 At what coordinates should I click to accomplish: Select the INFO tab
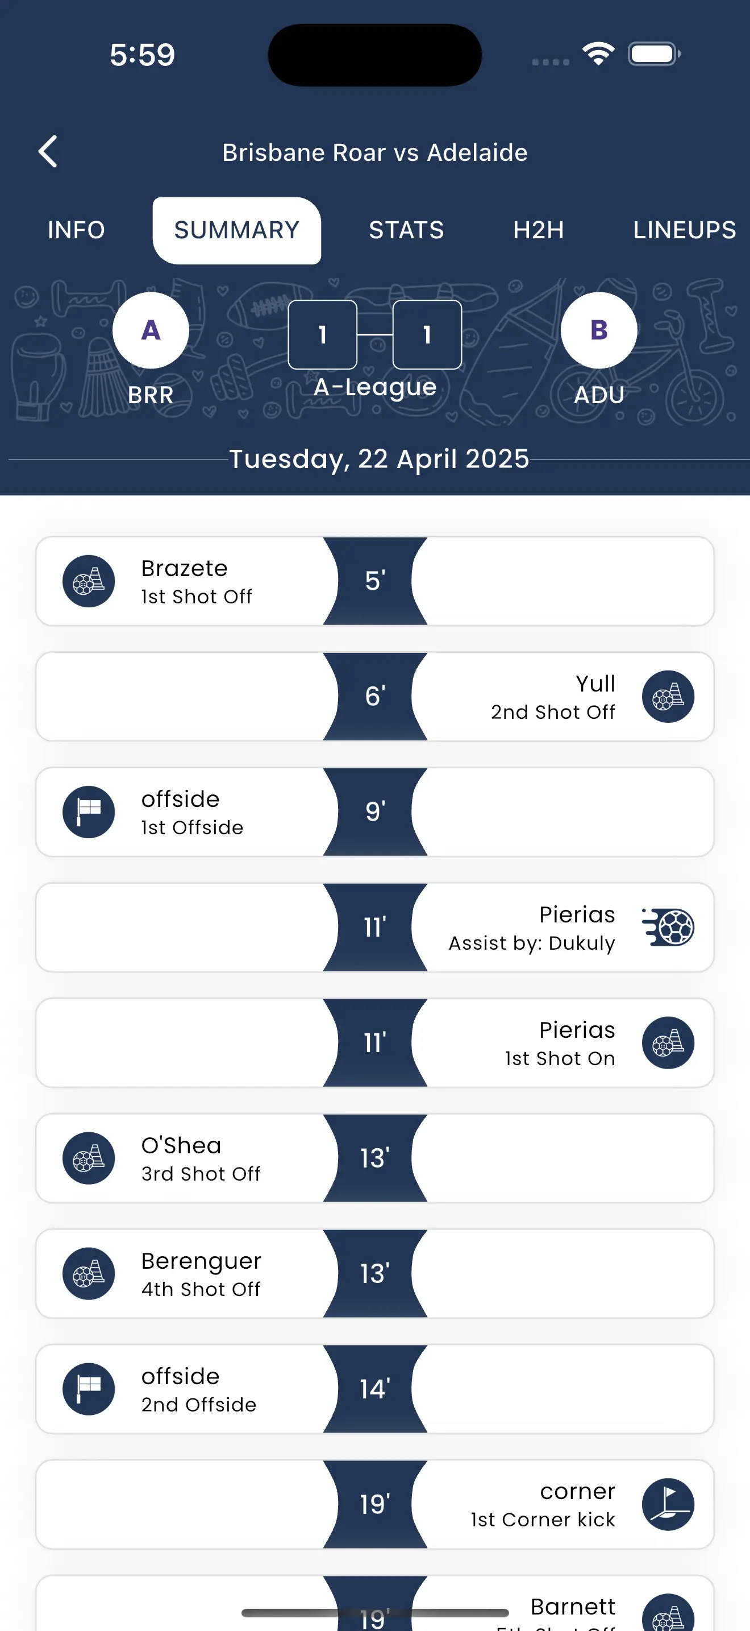pyautogui.click(x=76, y=230)
